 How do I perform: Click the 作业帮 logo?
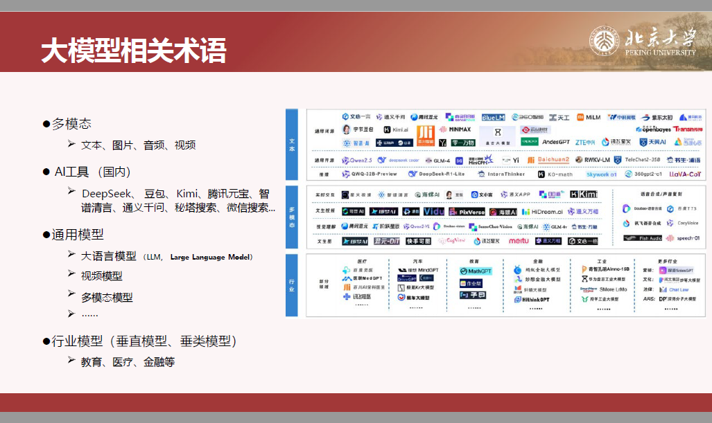(471, 283)
